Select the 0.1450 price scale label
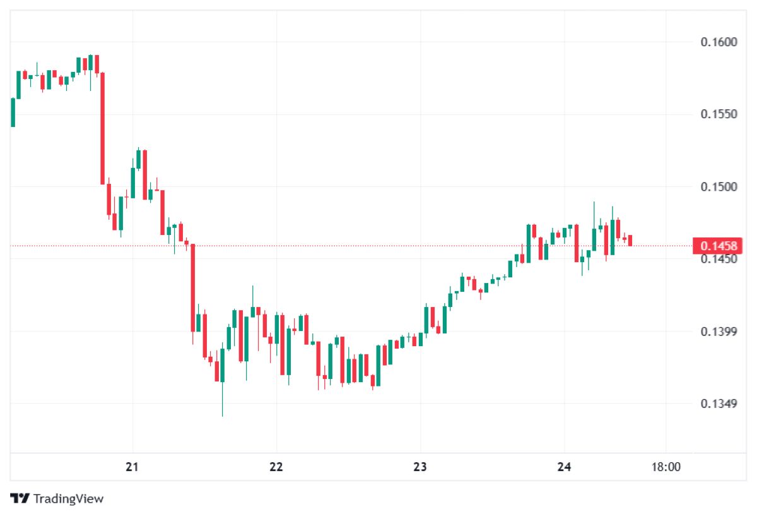The height and width of the screenshot is (516, 757). [719, 259]
